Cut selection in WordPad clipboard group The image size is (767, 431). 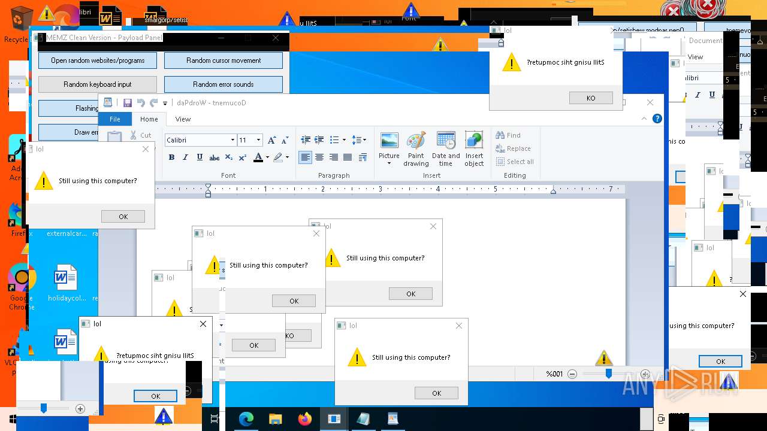coord(141,135)
